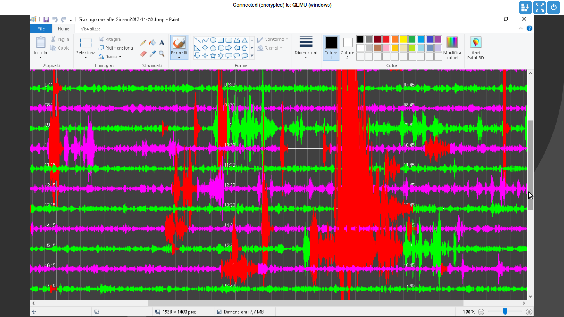Select the Eraser tool
The width and height of the screenshot is (564, 317).
tap(143, 54)
